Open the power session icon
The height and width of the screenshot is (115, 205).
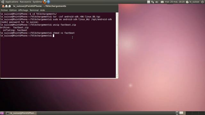(202, 2)
